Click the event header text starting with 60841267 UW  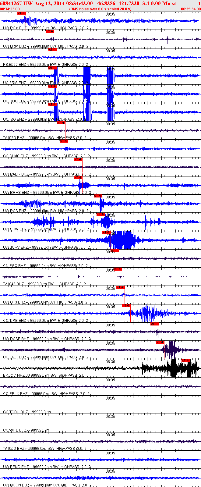point(100,3)
